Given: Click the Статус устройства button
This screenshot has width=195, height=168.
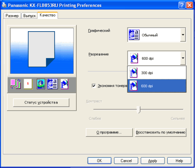Looking at the screenshot, I should pyautogui.click(x=41, y=103).
